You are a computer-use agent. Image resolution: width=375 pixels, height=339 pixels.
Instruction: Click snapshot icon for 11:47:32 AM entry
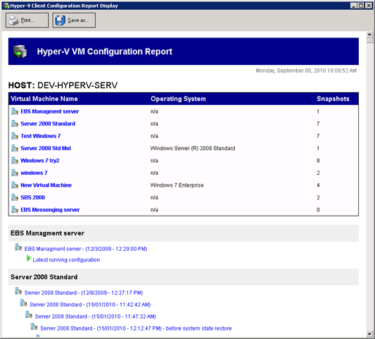[x=29, y=315]
